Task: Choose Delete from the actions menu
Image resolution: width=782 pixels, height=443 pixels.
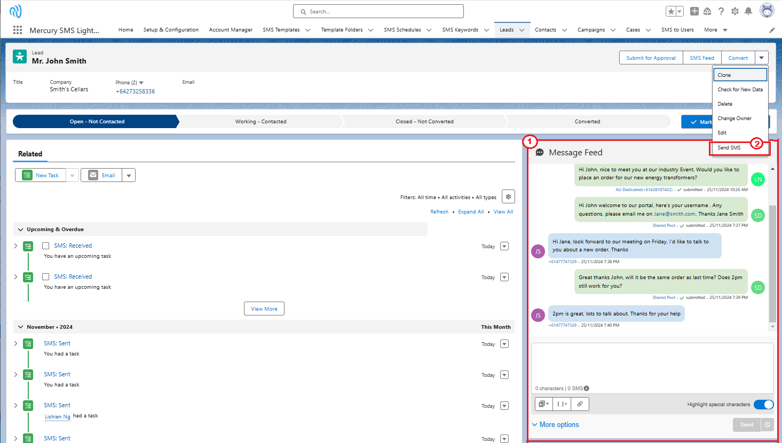Action: tap(740, 104)
